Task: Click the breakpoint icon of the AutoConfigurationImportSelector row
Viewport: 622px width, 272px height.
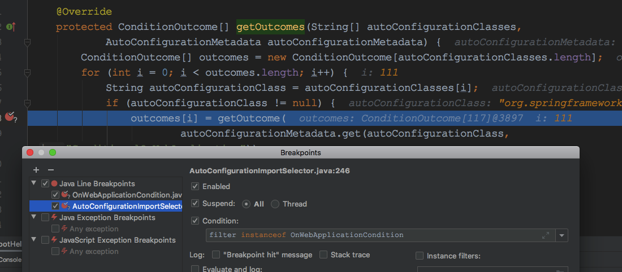Action: pyautogui.click(x=66, y=207)
